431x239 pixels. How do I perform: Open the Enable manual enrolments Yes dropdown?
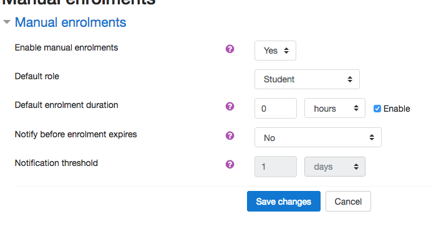coord(275,51)
